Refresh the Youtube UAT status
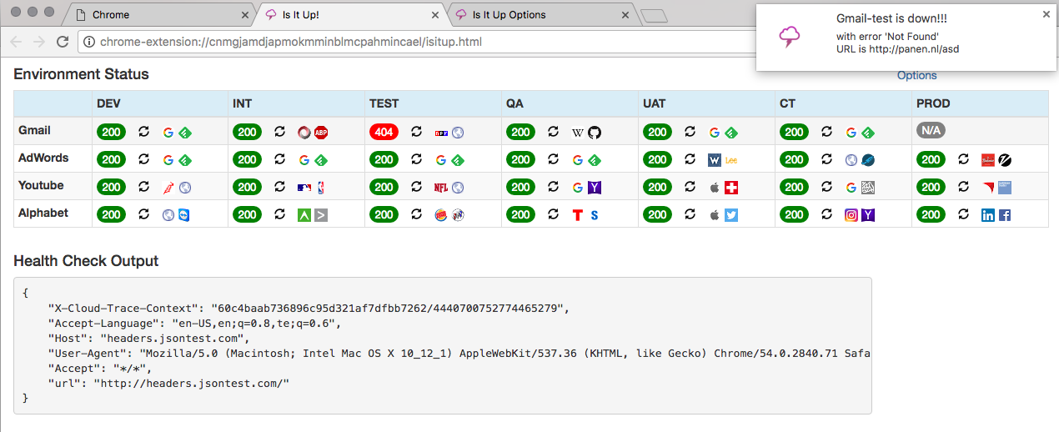 coord(690,187)
